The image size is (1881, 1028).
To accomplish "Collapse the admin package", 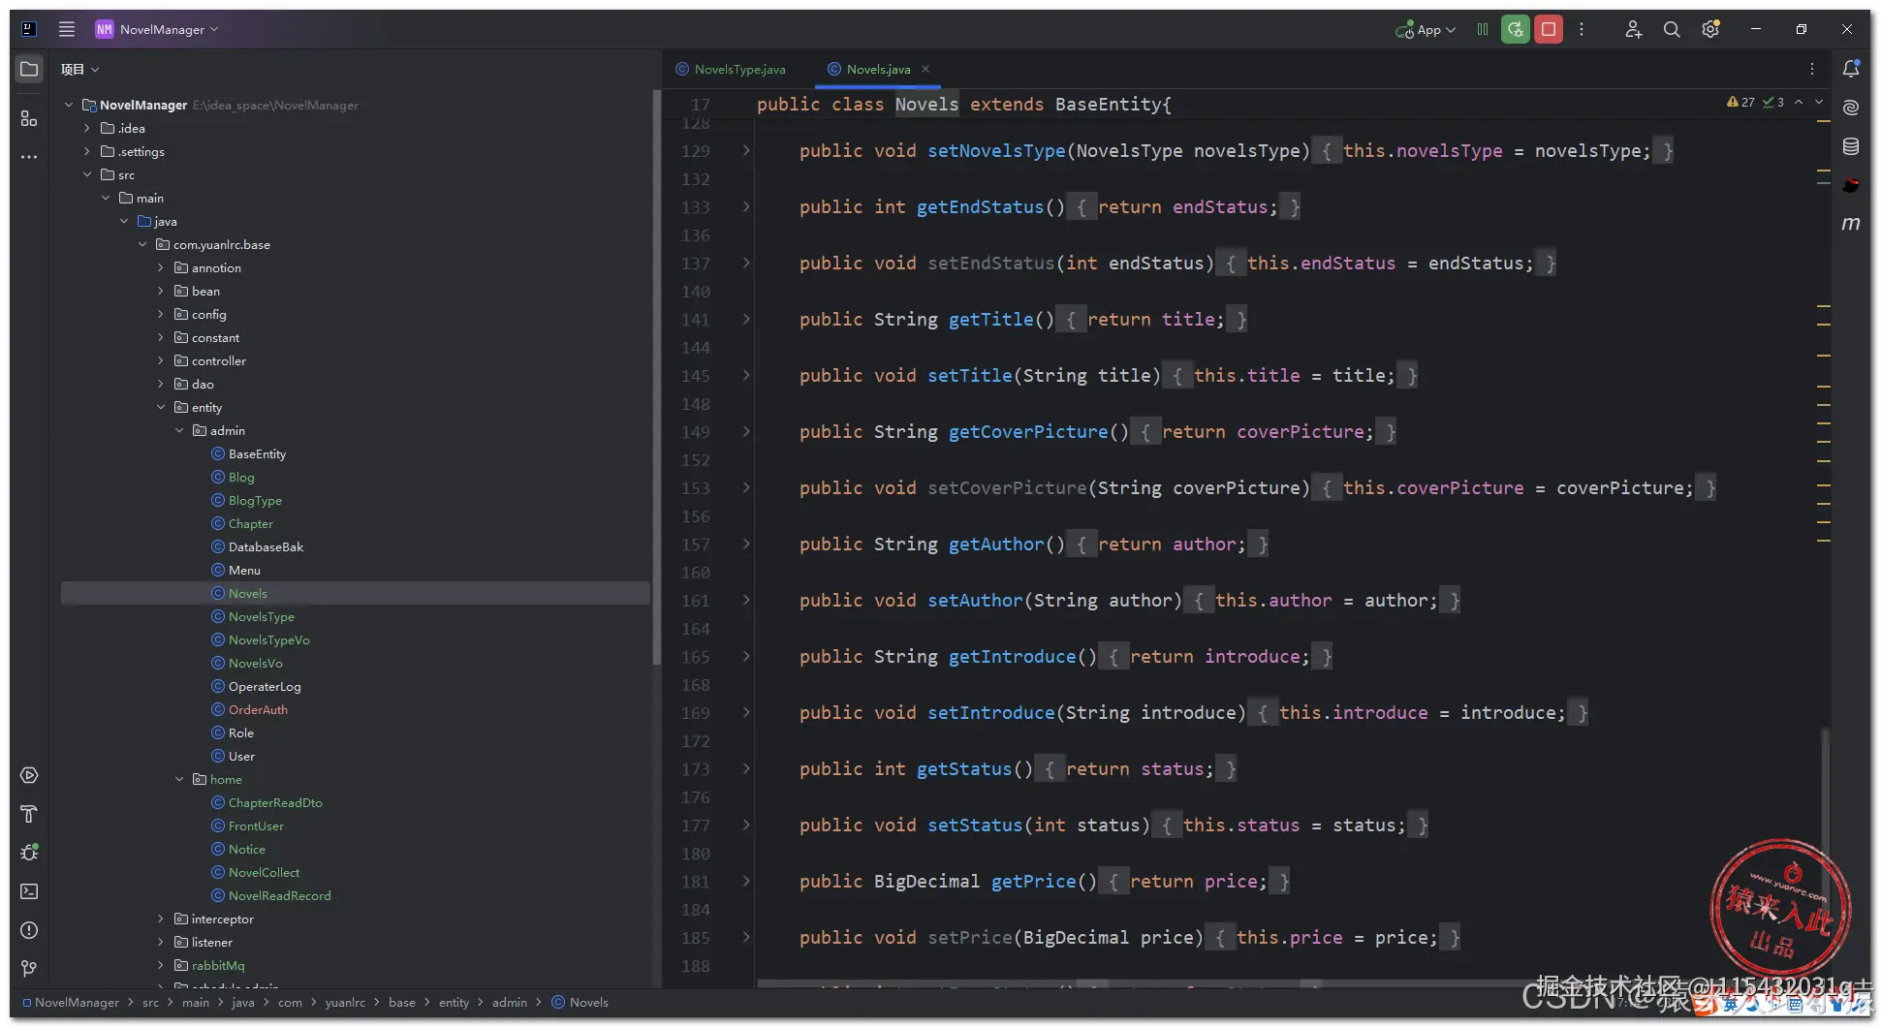I will click(179, 430).
